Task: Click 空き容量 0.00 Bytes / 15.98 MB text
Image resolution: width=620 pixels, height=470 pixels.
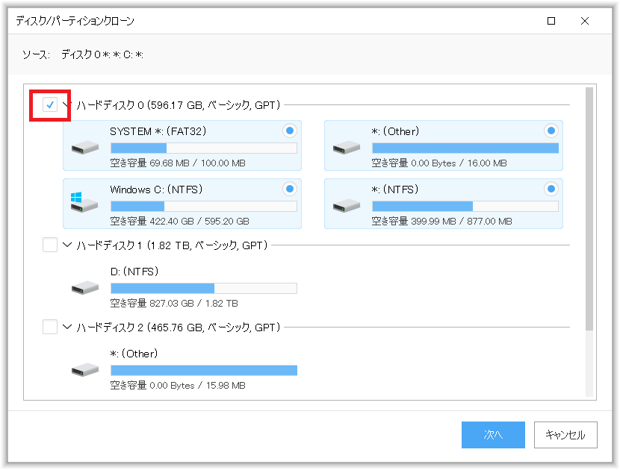Action: tap(178, 386)
